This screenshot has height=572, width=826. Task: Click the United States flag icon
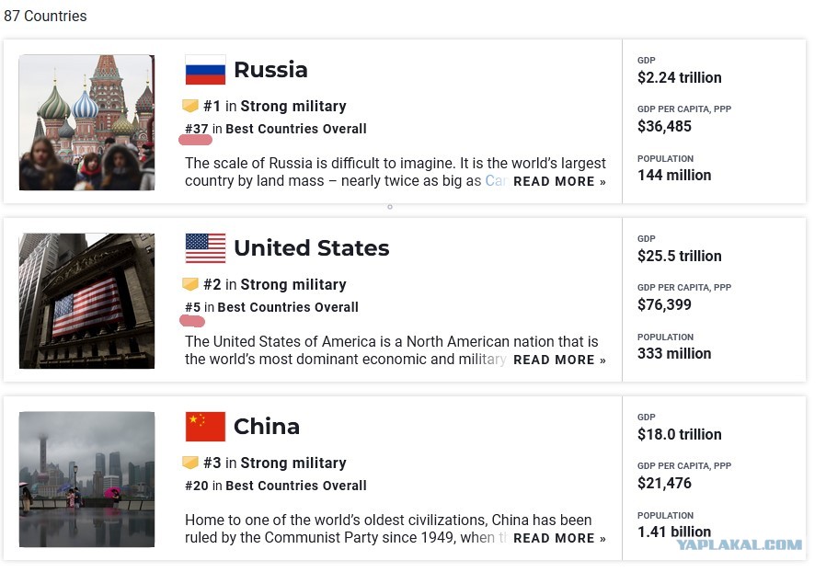click(x=205, y=248)
